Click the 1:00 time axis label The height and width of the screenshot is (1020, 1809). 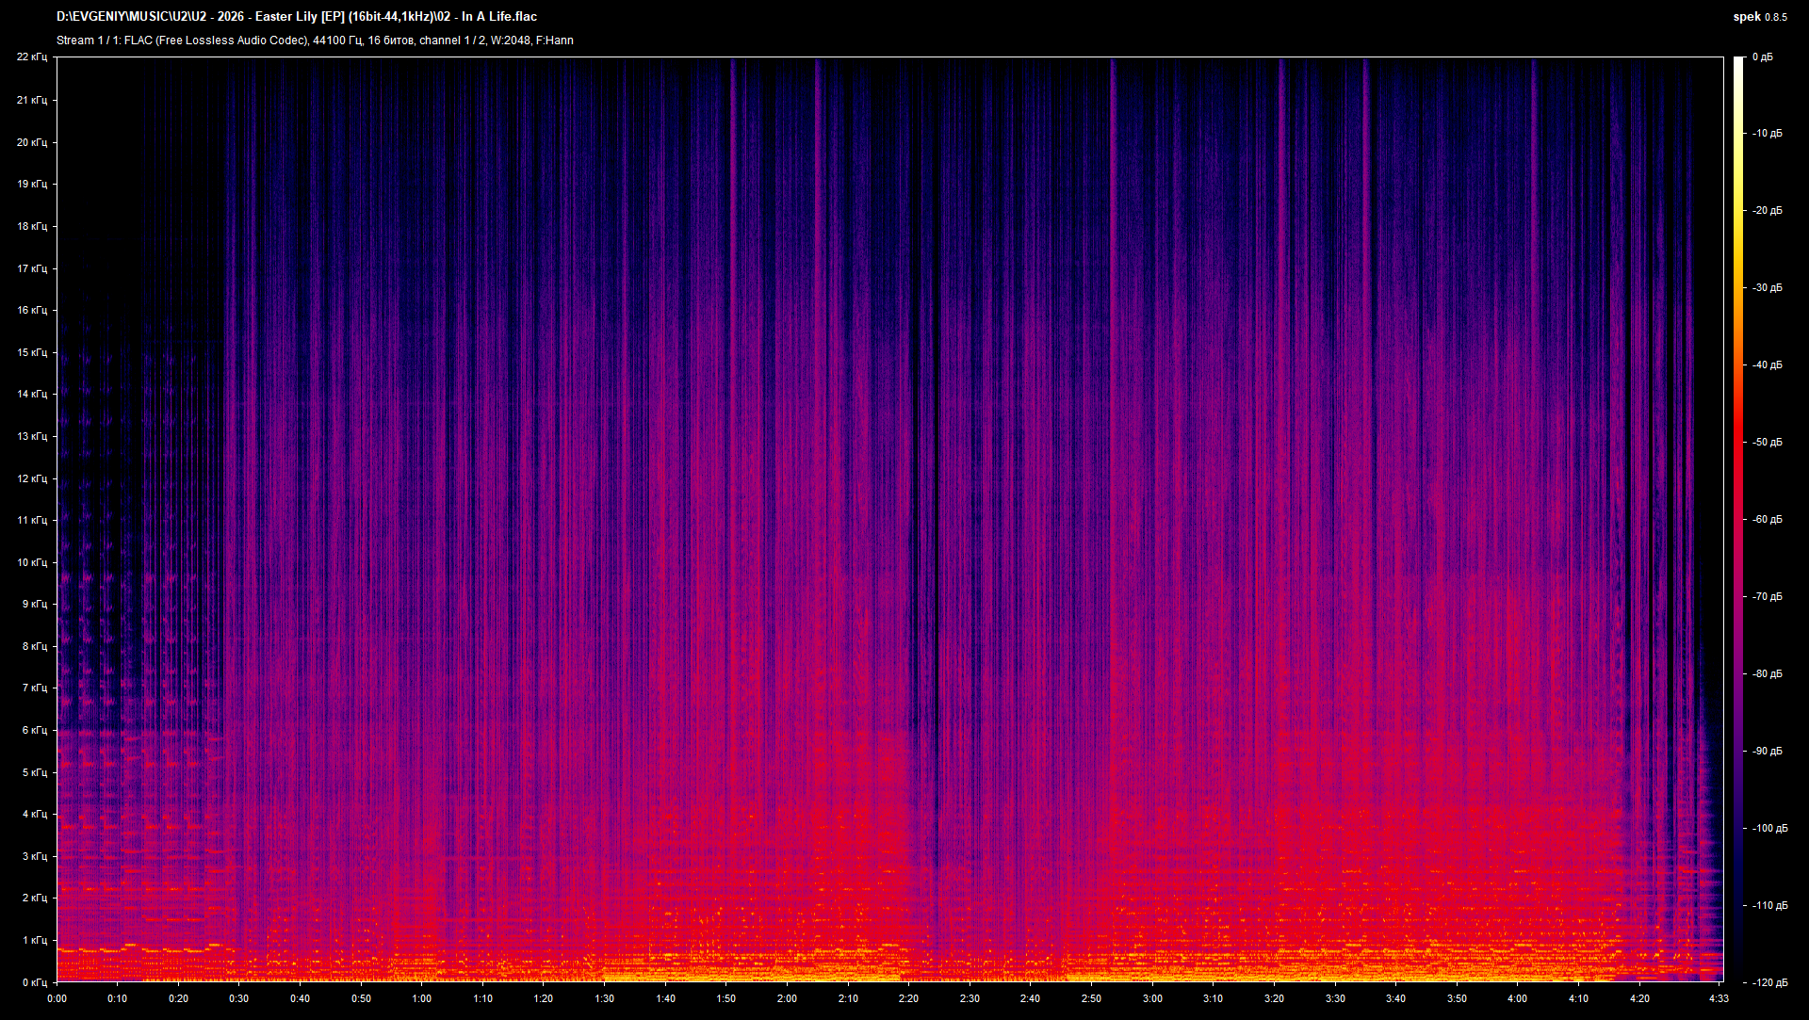(x=421, y=998)
